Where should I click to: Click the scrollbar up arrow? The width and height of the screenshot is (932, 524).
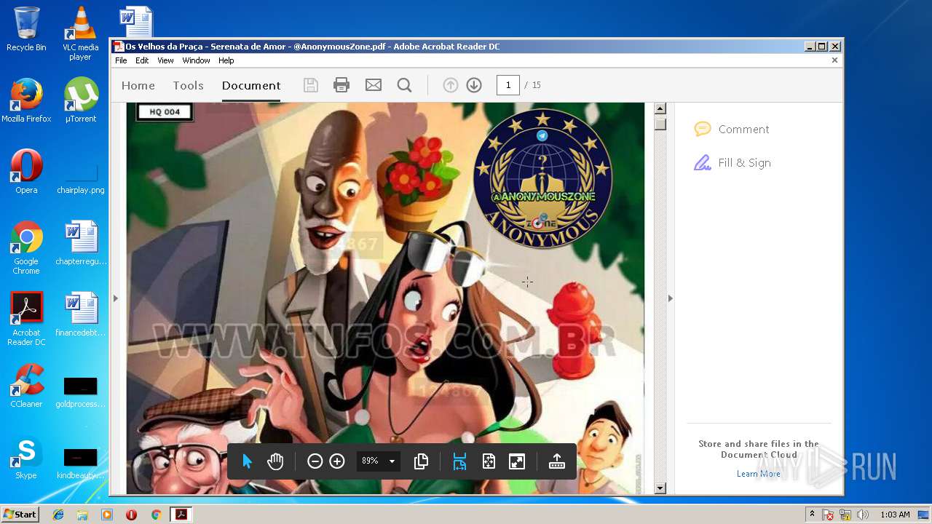(660, 108)
